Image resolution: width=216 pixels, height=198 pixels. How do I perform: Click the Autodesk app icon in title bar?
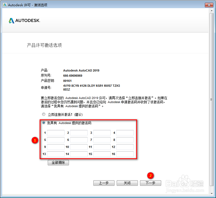[x=5, y=5]
